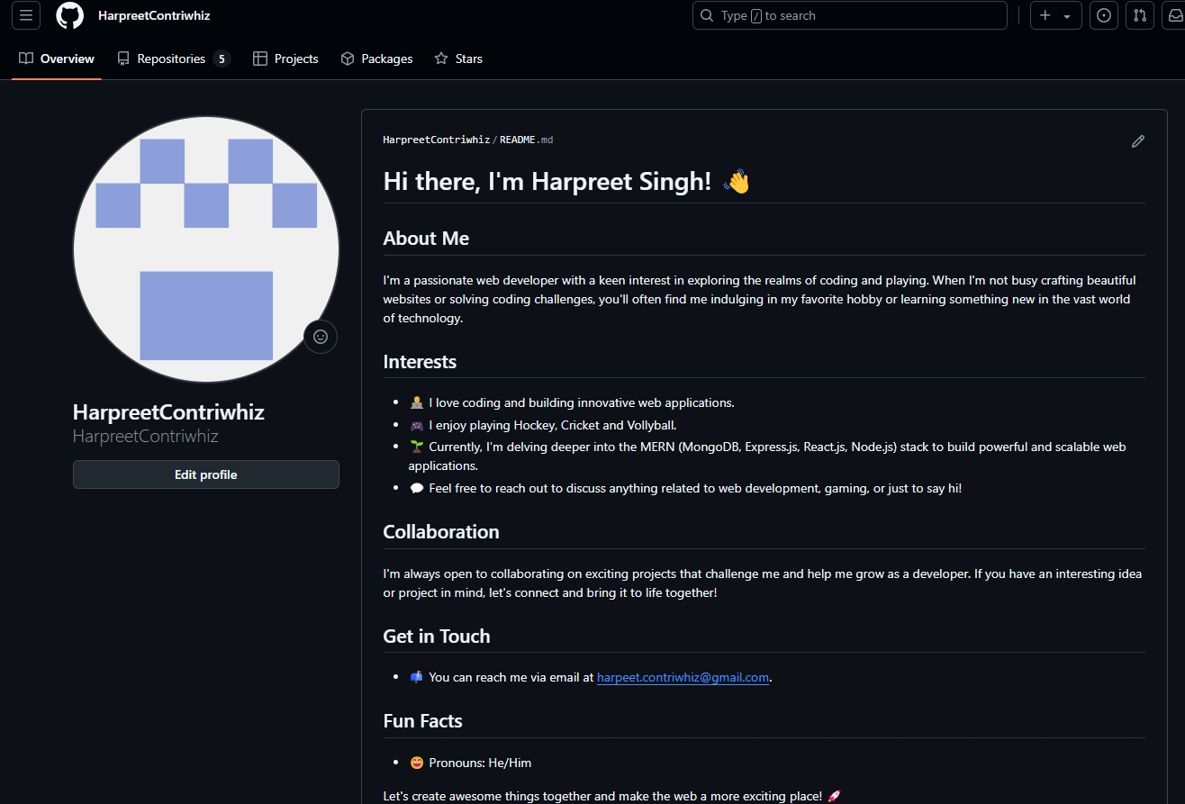Open the HarpreetContriwhiz link in README breadcrumb
1185x804 pixels.
pos(437,140)
